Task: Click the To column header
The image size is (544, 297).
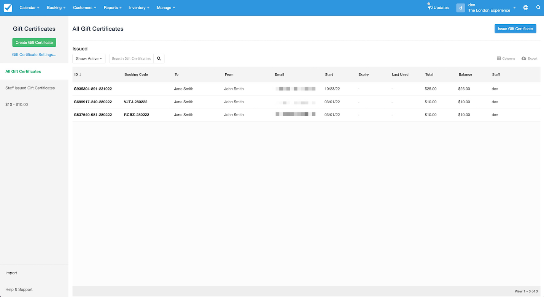Action: (x=177, y=74)
